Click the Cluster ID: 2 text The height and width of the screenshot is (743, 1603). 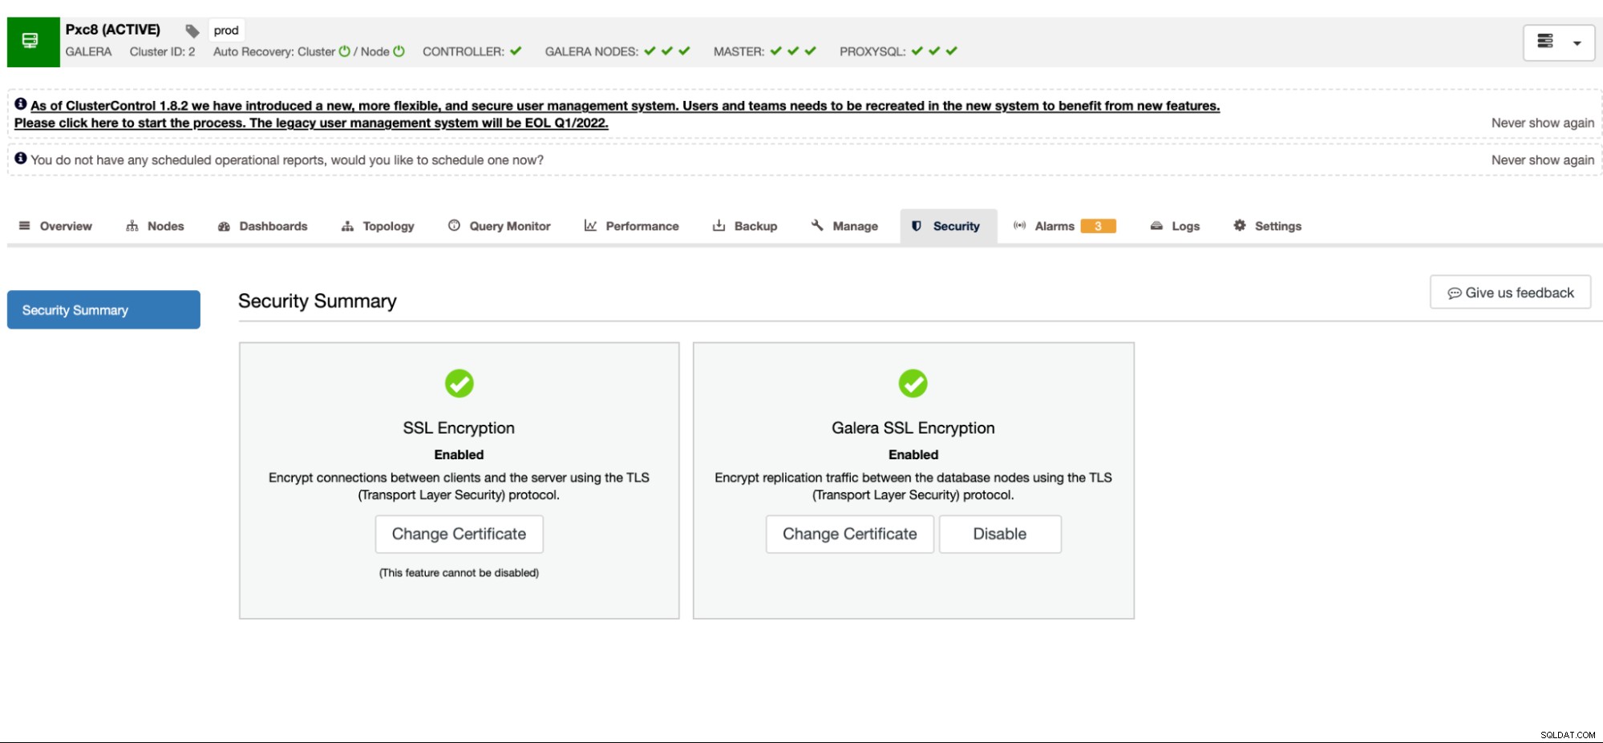tap(162, 51)
